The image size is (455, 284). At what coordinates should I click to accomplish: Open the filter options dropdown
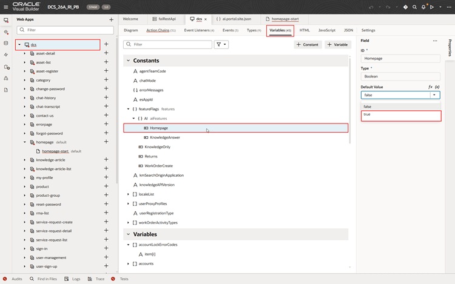point(221,44)
